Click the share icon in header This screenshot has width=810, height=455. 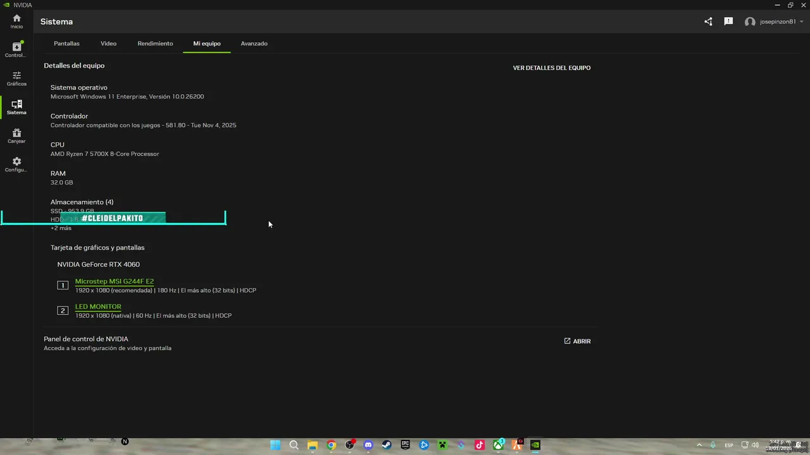(x=708, y=21)
